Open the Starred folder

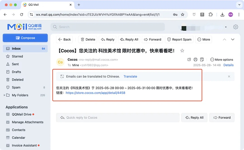click(25, 56)
